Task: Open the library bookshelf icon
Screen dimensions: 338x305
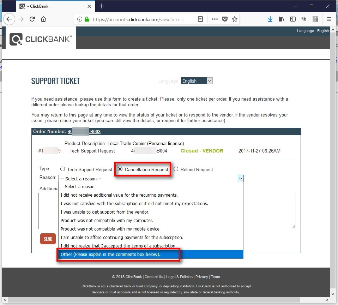Action: tap(282, 19)
